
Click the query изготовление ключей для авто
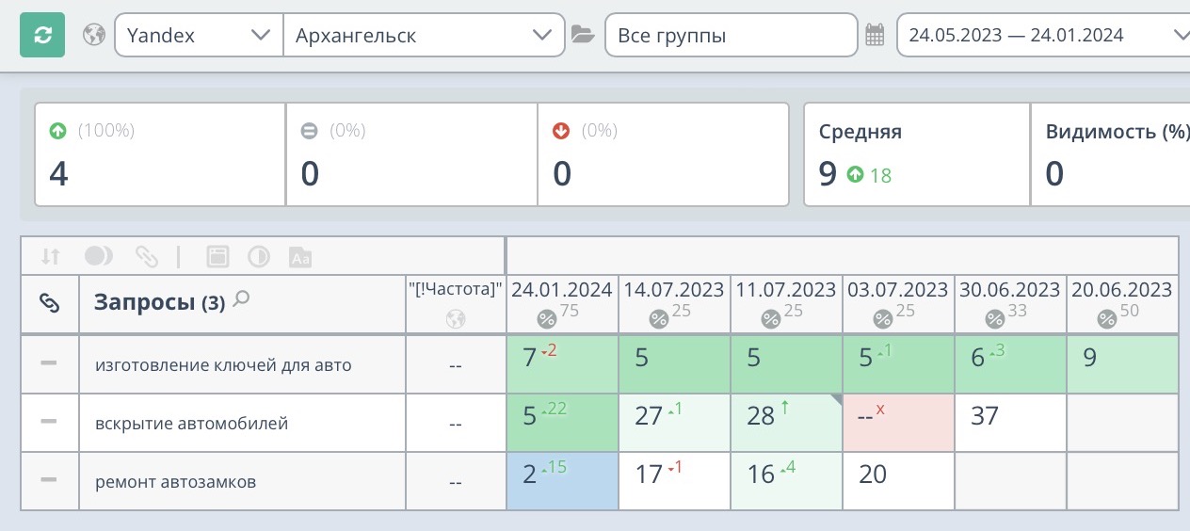pos(223,364)
